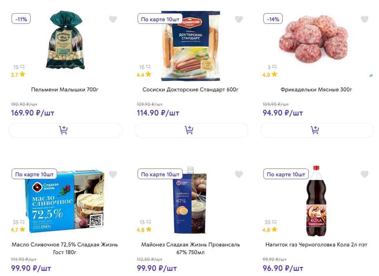
Task: Click the -14% discount badge
Action: [273, 19]
